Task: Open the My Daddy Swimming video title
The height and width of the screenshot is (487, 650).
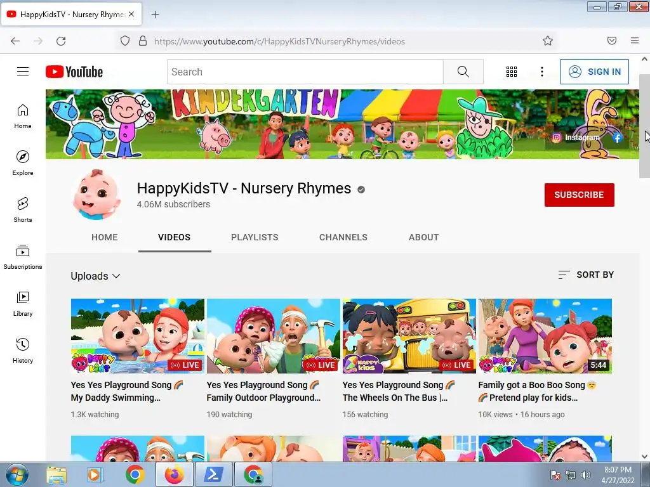Action: [x=127, y=391]
